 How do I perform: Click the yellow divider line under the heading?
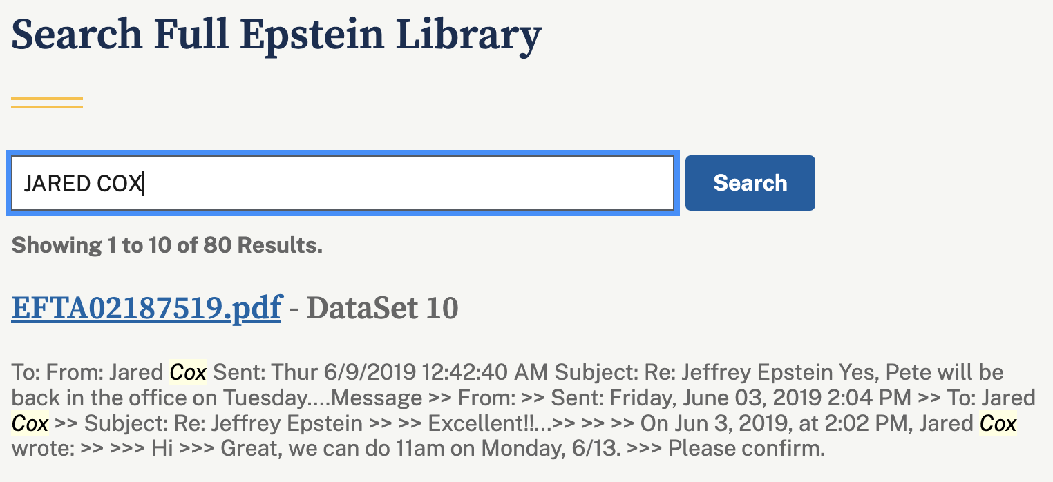coord(47,103)
